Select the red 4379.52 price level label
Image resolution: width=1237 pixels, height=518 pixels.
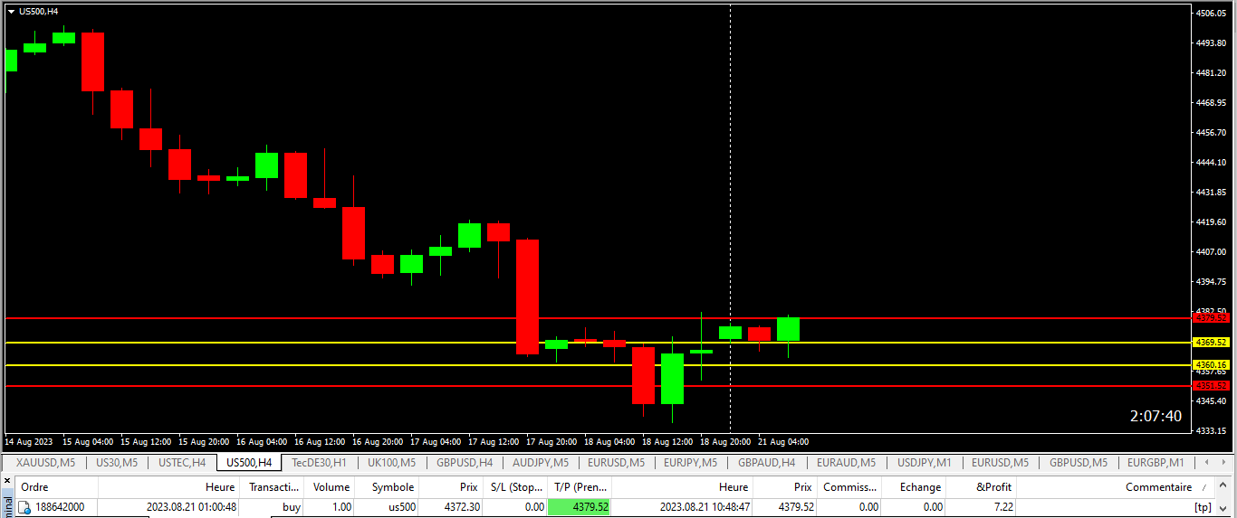point(1211,318)
